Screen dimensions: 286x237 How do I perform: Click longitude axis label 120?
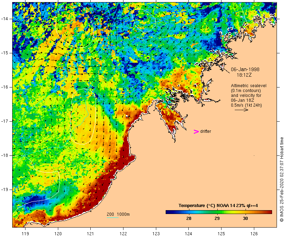58,234
